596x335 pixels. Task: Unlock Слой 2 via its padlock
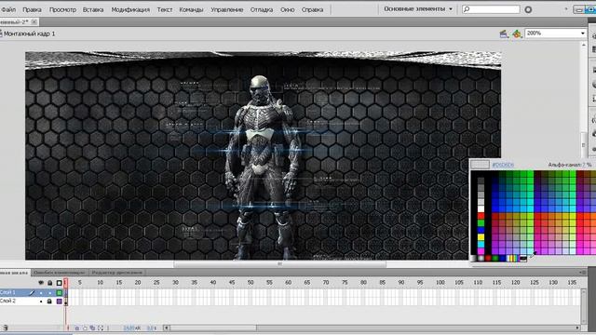tap(49, 301)
